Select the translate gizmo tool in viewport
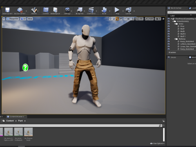The image size is (196, 147). click(110, 19)
